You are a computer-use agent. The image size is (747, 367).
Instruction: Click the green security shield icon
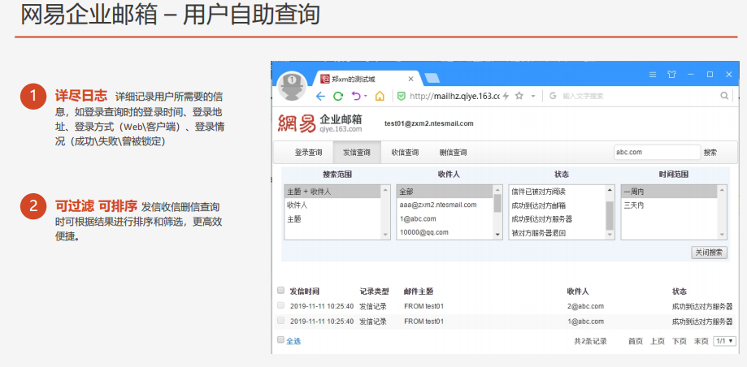point(401,96)
